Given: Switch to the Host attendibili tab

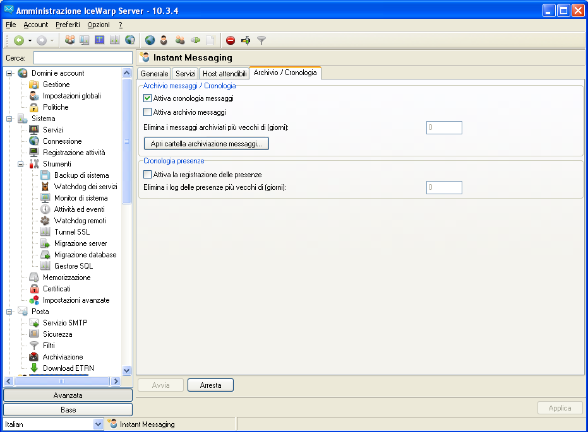Looking at the screenshot, I should 225,74.
